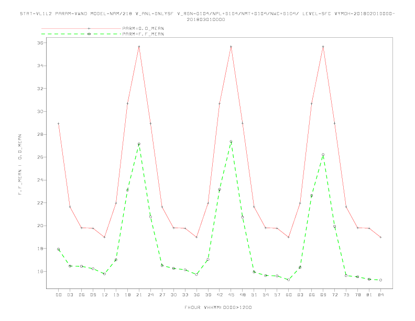Click x-axis tick label 33
The image size is (415, 321).
185,295
